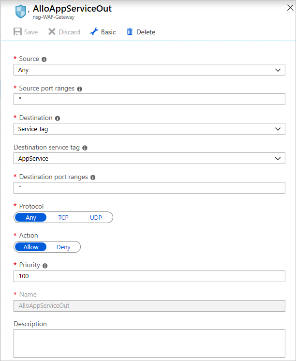
Task: Click the Save disk icon
Action: pyautogui.click(x=17, y=32)
